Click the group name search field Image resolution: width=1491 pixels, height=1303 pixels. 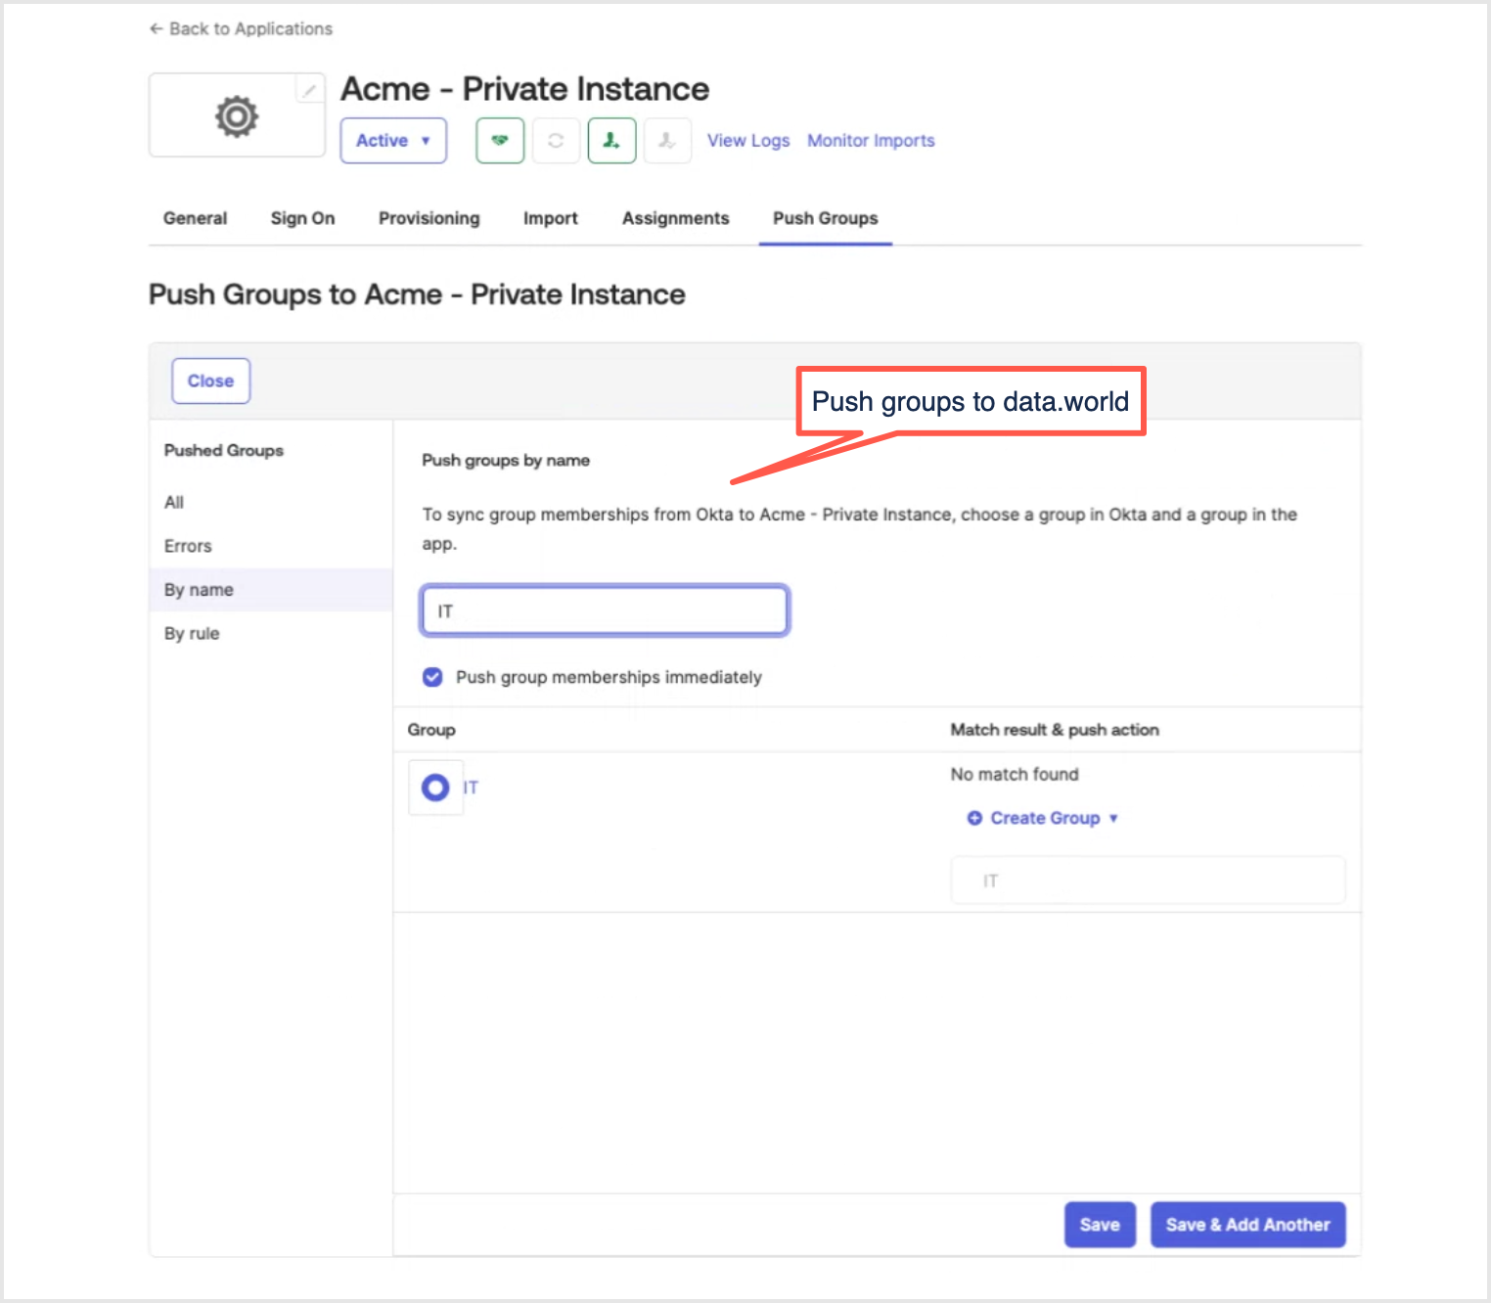[x=605, y=611]
